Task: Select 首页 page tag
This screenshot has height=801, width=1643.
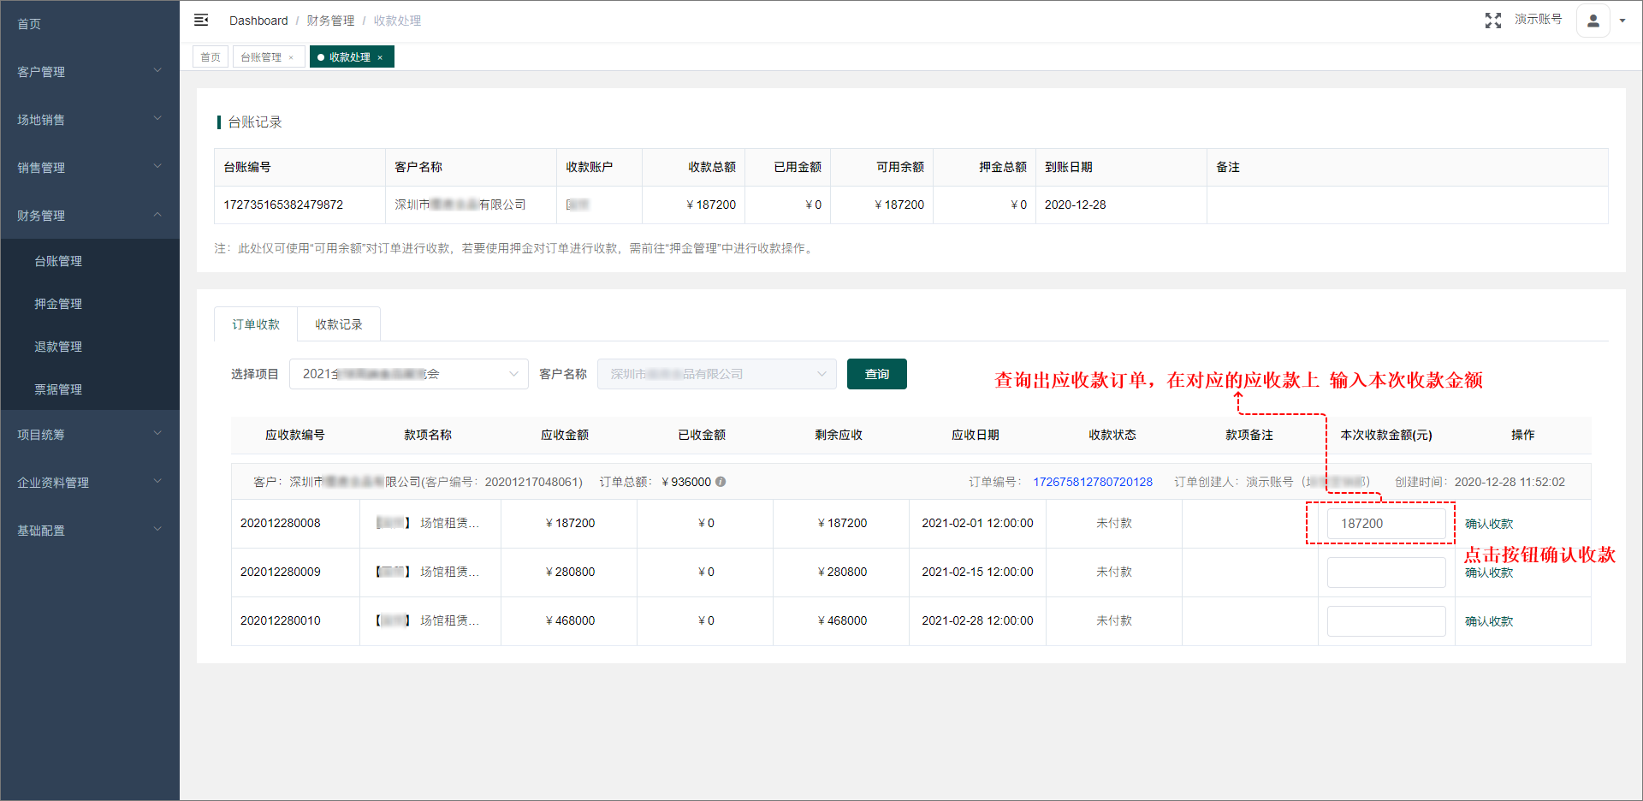Action: point(211,57)
